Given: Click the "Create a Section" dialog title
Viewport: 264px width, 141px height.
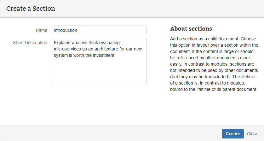Looking at the screenshot, I should [31, 9].
